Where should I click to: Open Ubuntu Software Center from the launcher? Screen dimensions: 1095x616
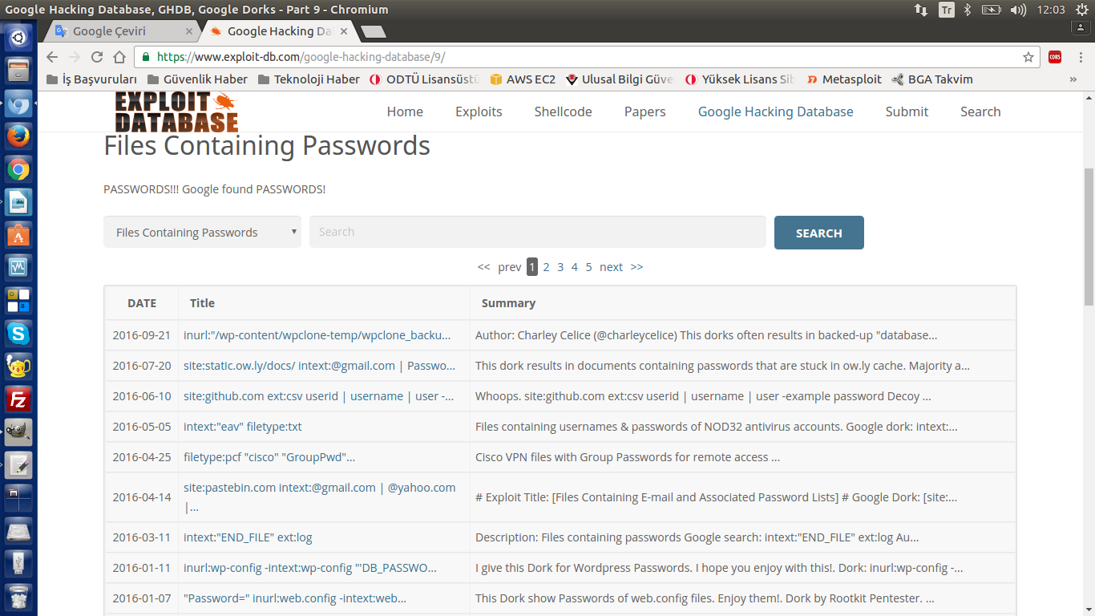click(18, 235)
